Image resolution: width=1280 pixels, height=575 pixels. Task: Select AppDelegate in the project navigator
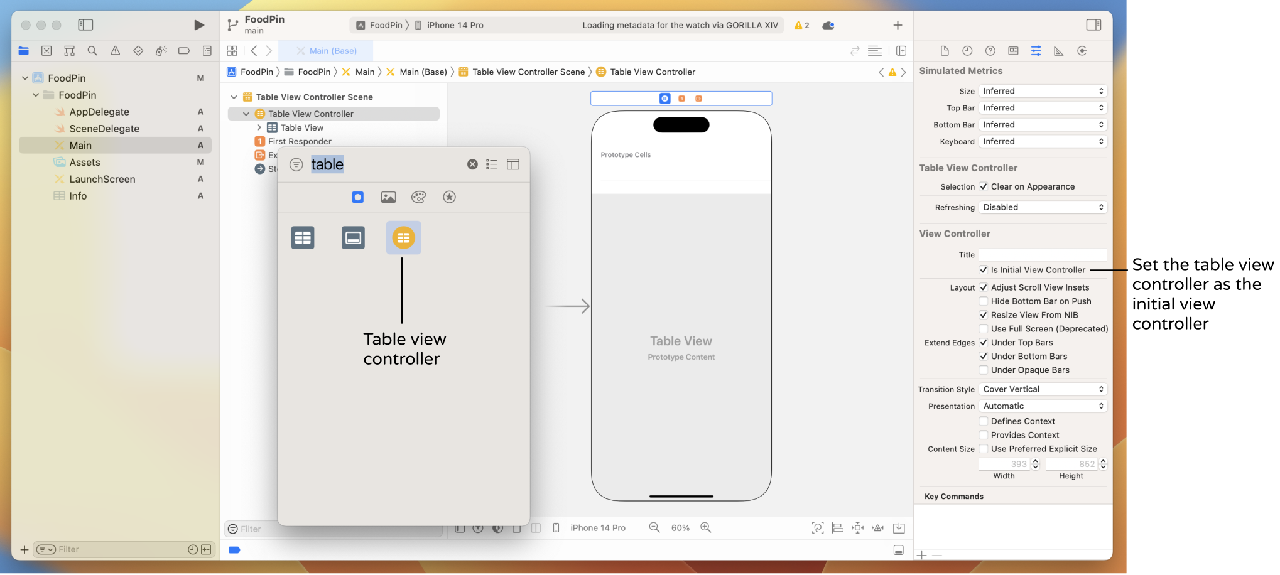point(99,112)
